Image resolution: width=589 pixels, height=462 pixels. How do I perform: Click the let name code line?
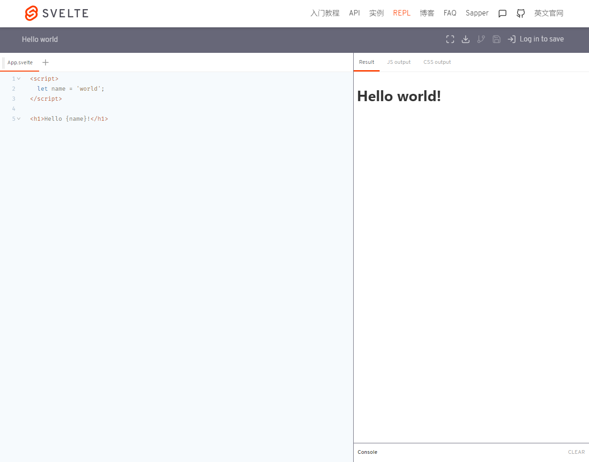(71, 89)
